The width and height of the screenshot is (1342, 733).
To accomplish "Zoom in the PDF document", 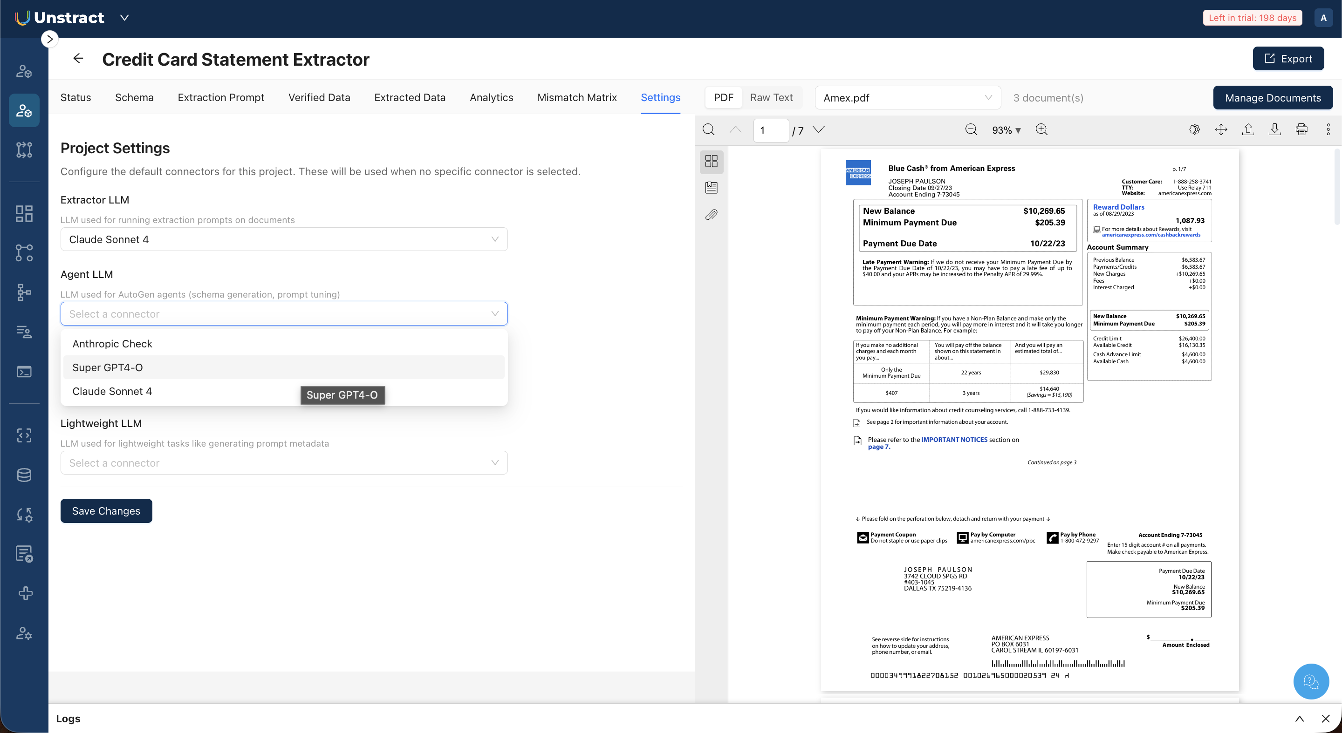I will tap(1041, 129).
